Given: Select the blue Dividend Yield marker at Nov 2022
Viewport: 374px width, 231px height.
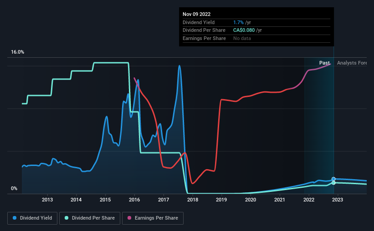Looking at the screenshot, I should tap(333, 179).
